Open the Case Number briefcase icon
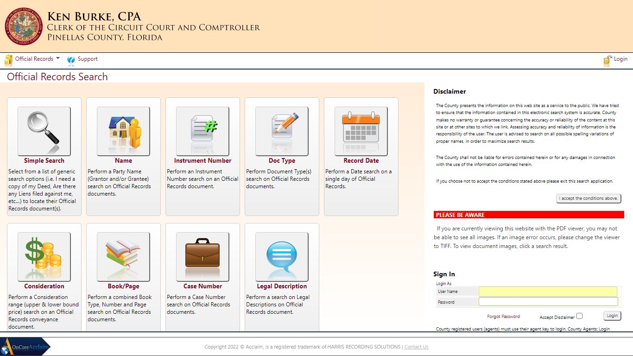Image resolution: width=633 pixels, height=356 pixels. (203, 257)
